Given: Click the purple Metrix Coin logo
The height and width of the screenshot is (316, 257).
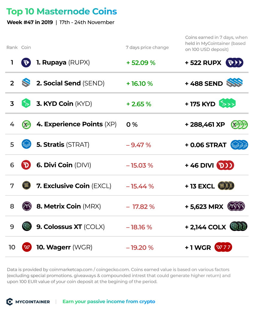Looking at the screenshot, I should [x=27, y=206].
